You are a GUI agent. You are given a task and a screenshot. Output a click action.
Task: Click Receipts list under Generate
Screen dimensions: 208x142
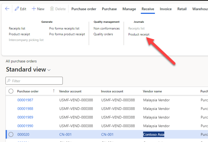point(17,28)
